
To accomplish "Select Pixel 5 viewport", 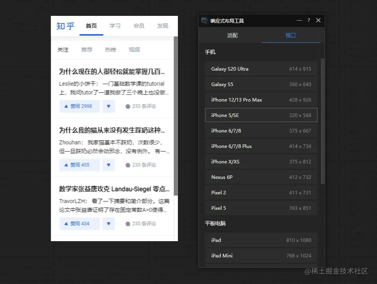I will [261, 208].
